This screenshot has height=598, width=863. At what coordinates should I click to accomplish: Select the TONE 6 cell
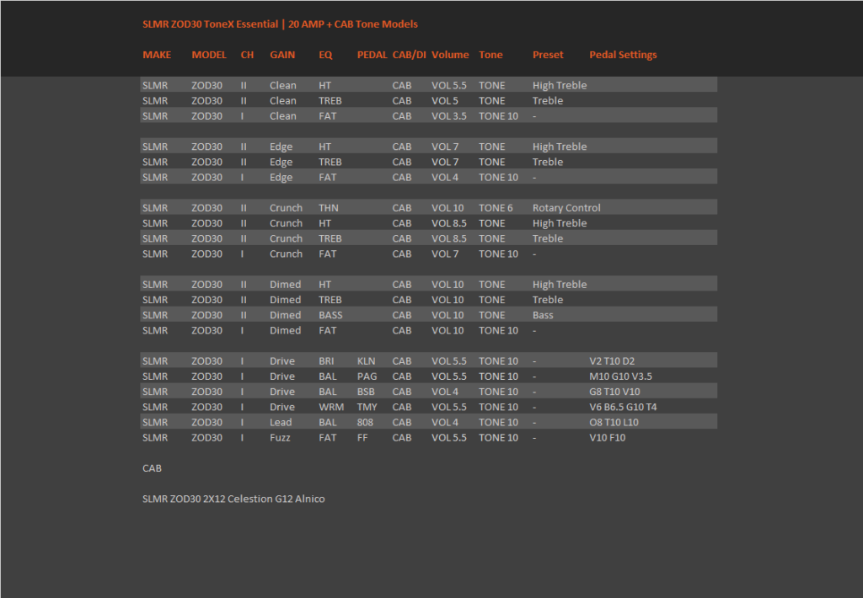pos(496,208)
